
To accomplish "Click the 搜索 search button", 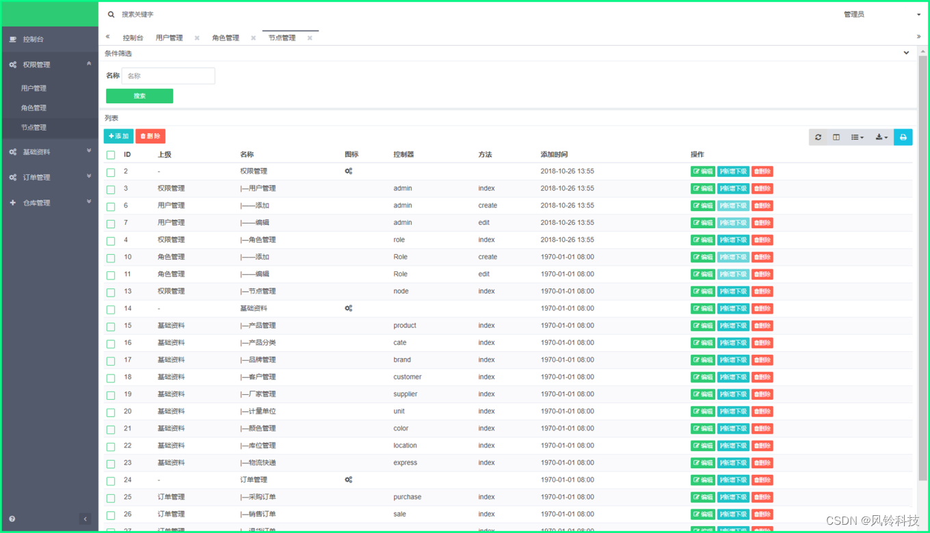I will coord(139,96).
